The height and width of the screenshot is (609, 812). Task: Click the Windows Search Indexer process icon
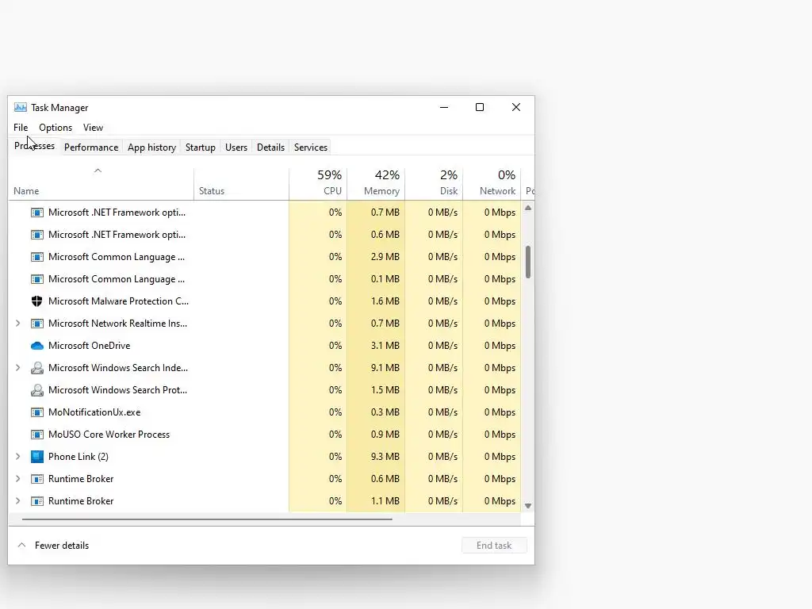tap(36, 368)
